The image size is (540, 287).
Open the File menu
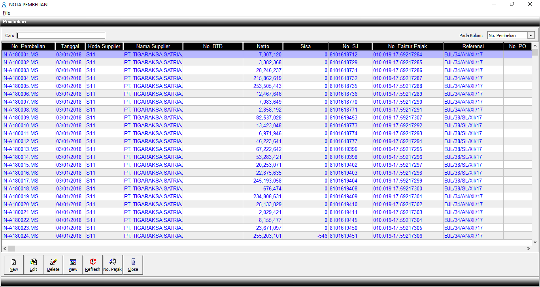point(6,13)
